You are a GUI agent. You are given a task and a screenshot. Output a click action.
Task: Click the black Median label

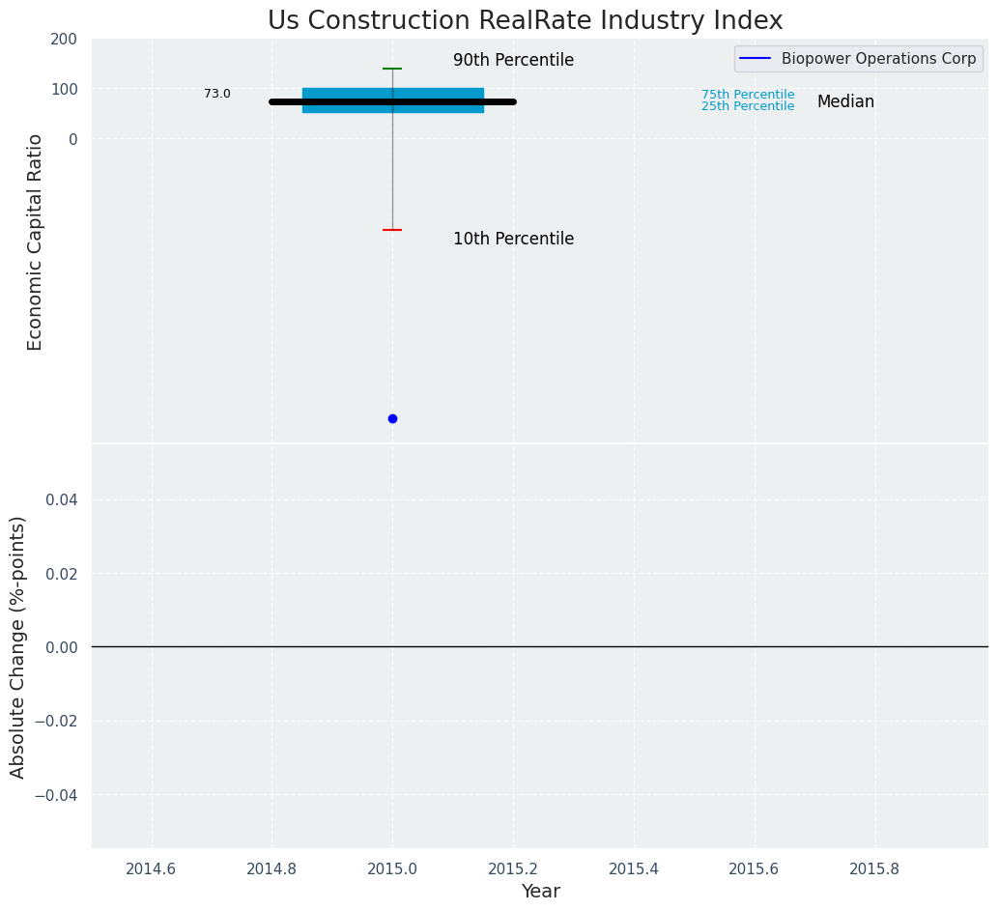(845, 101)
